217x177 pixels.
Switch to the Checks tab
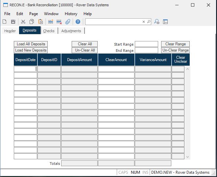click(49, 31)
